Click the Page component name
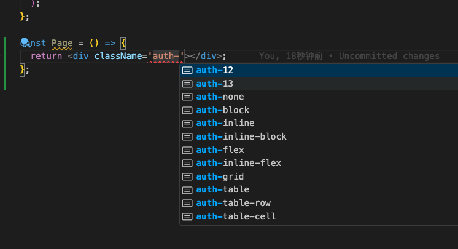Viewport: 458px width, 249px height. point(62,43)
